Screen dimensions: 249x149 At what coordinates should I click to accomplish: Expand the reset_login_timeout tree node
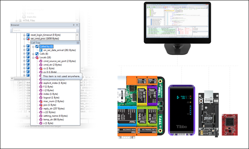24,35
